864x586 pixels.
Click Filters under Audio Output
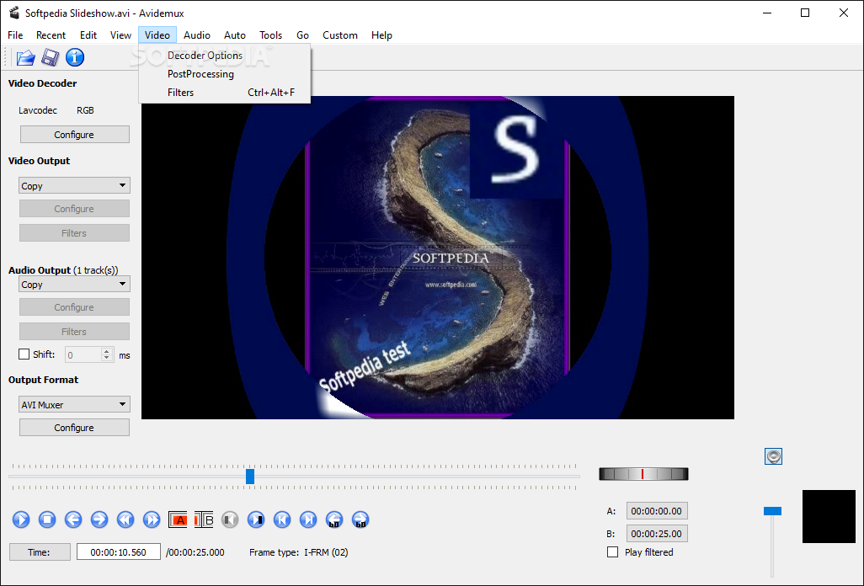74,332
